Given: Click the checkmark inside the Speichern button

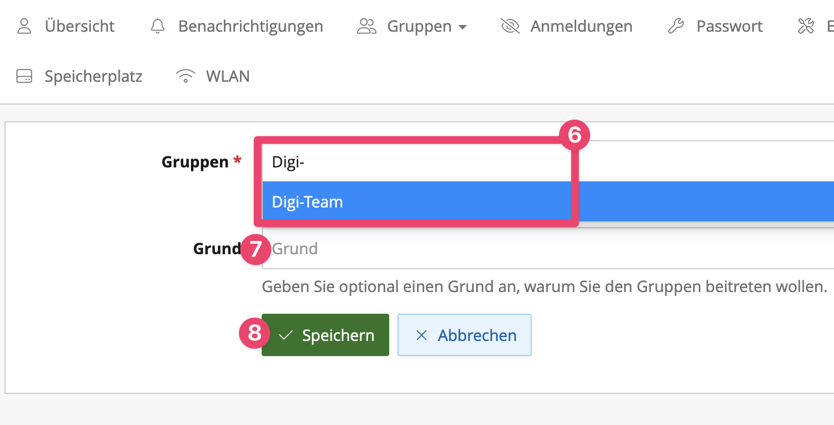Looking at the screenshot, I should pos(286,335).
